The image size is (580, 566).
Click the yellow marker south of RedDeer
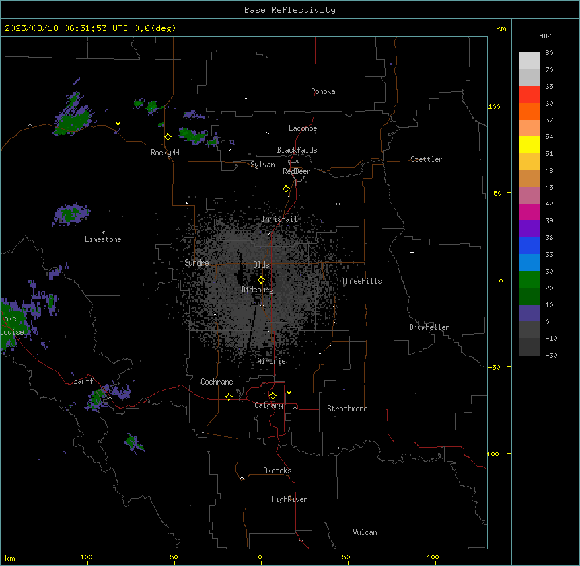287,189
